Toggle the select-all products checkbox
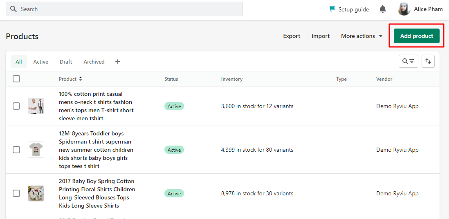The width and height of the screenshot is (449, 219). point(16,79)
